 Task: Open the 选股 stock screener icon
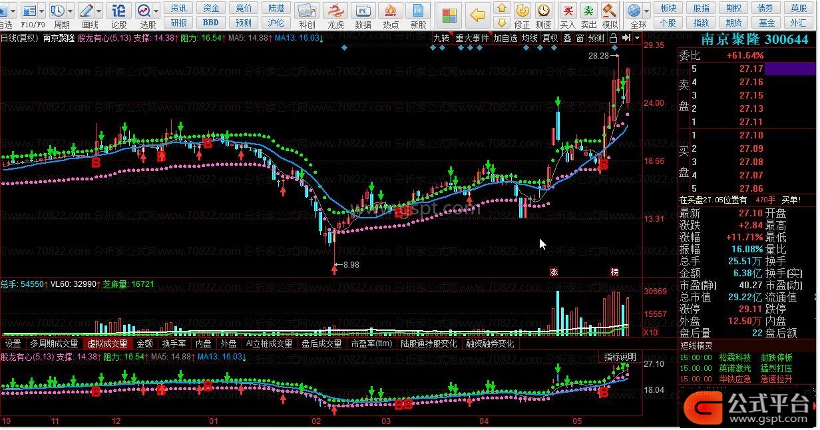pos(144,10)
